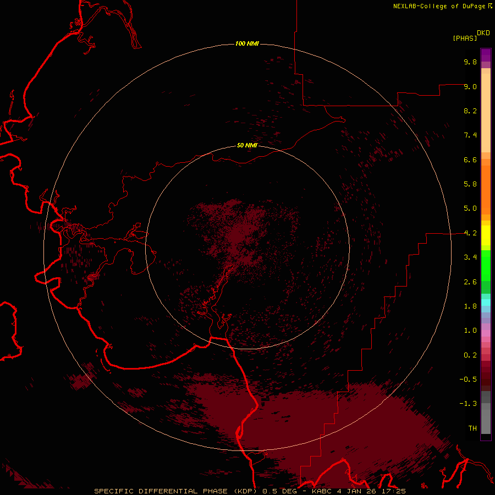Click the -1.3 scale value

point(468,404)
